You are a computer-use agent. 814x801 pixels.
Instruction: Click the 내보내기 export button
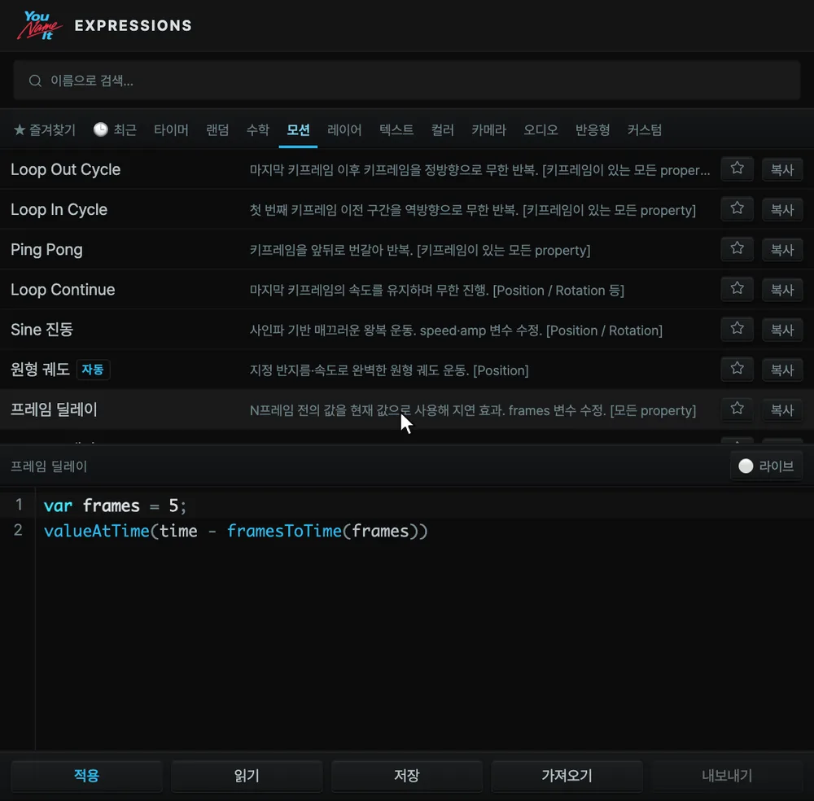(727, 776)
